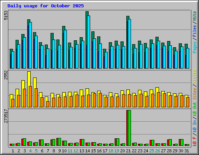199x155 pixels.
Task: Click day label 21 on x-axis
Action: [128, 151]
